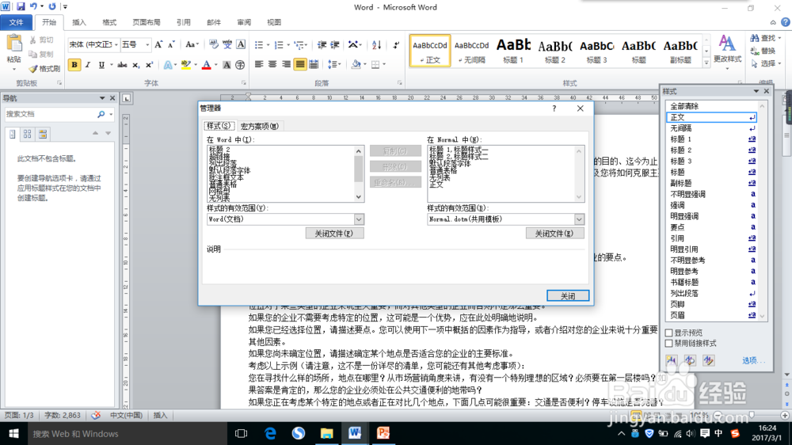The width and height of the screenshot is (792, 445).
Task: Open the 审阅 ribbon tab
Action: [243, 22]
